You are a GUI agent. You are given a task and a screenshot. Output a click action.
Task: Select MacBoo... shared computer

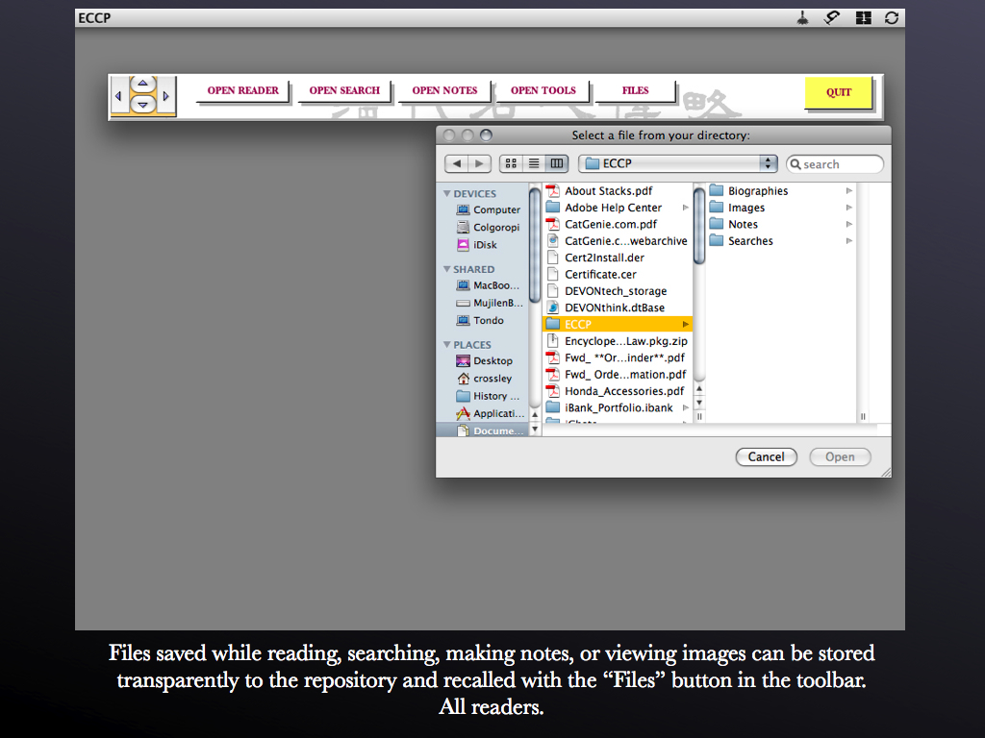[488, 284]
